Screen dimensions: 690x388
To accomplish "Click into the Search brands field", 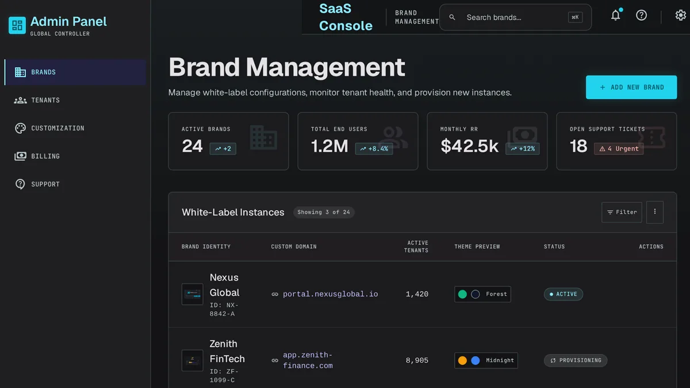I will click(x=515, y=17).
